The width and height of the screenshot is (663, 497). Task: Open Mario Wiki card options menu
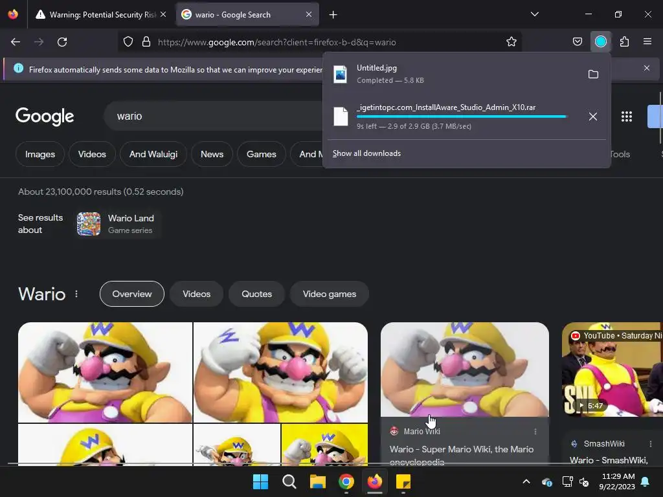pyautogui.click(x=535, y=432)
